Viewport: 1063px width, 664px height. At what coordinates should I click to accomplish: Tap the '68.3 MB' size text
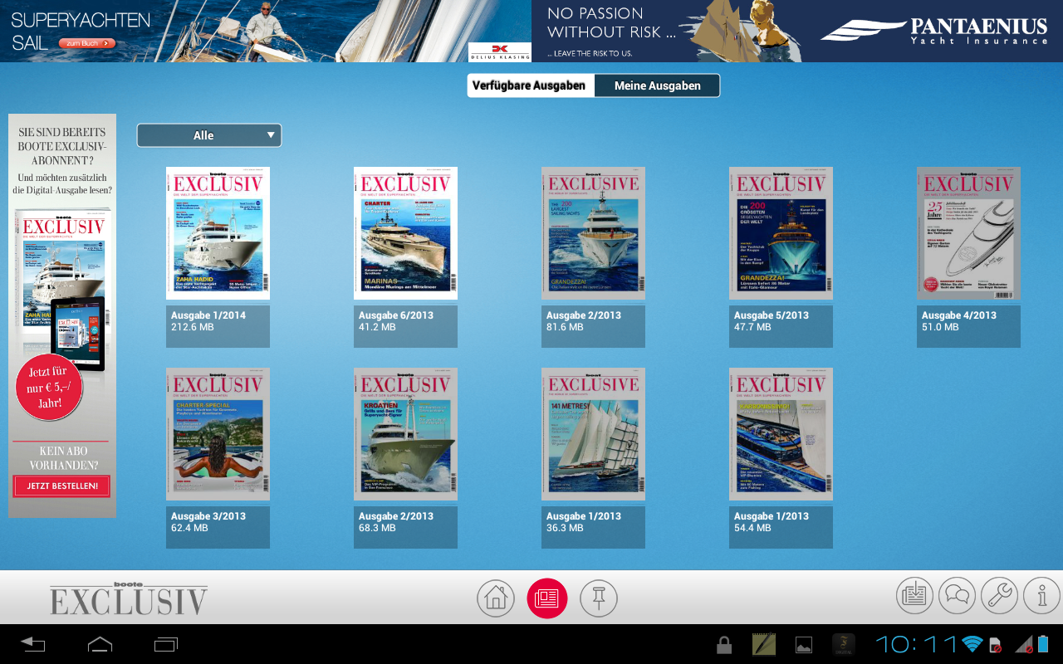(x=377, y=529)
